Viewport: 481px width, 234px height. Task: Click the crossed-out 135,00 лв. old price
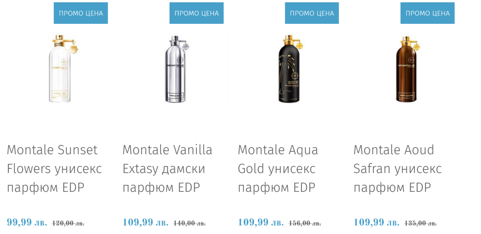click(420, 223)
